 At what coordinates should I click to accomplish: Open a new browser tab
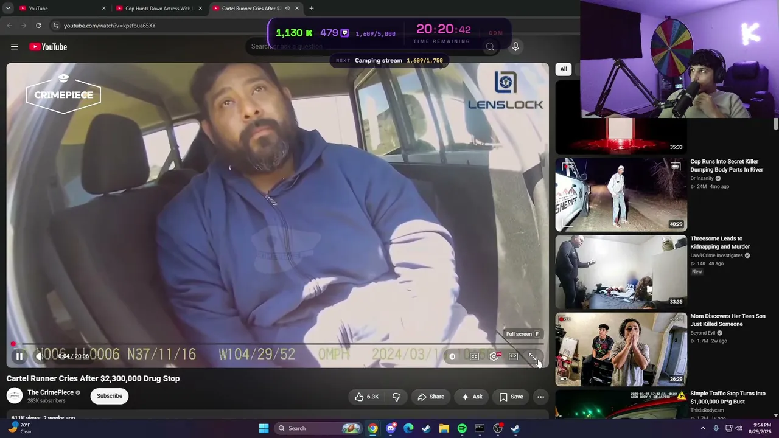(x=312, y=9)
